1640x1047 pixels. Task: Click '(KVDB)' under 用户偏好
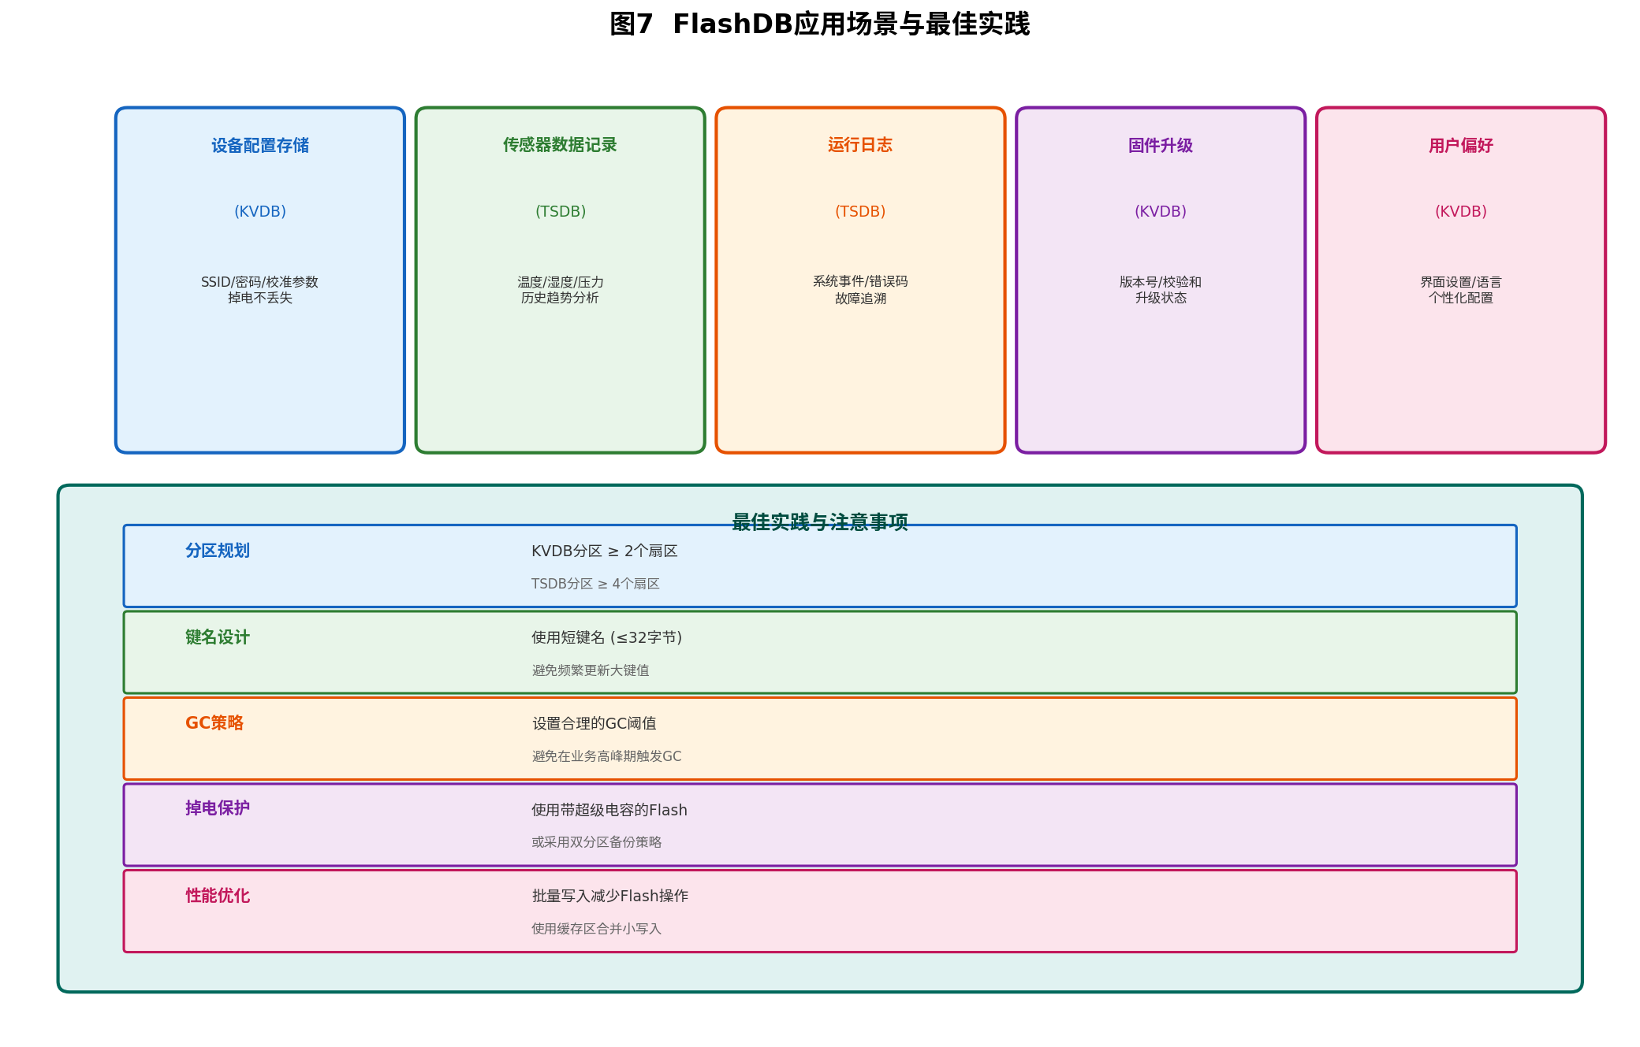(1461, 211)
